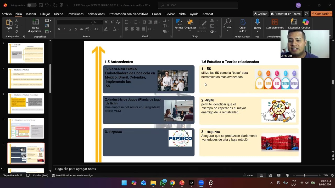Viewport: 335px width, 188px height.
Task: Open the Diseño tab
Action: coord(59,14)
